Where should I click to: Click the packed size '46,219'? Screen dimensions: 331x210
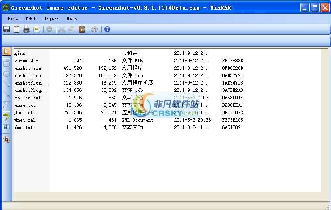109,83
